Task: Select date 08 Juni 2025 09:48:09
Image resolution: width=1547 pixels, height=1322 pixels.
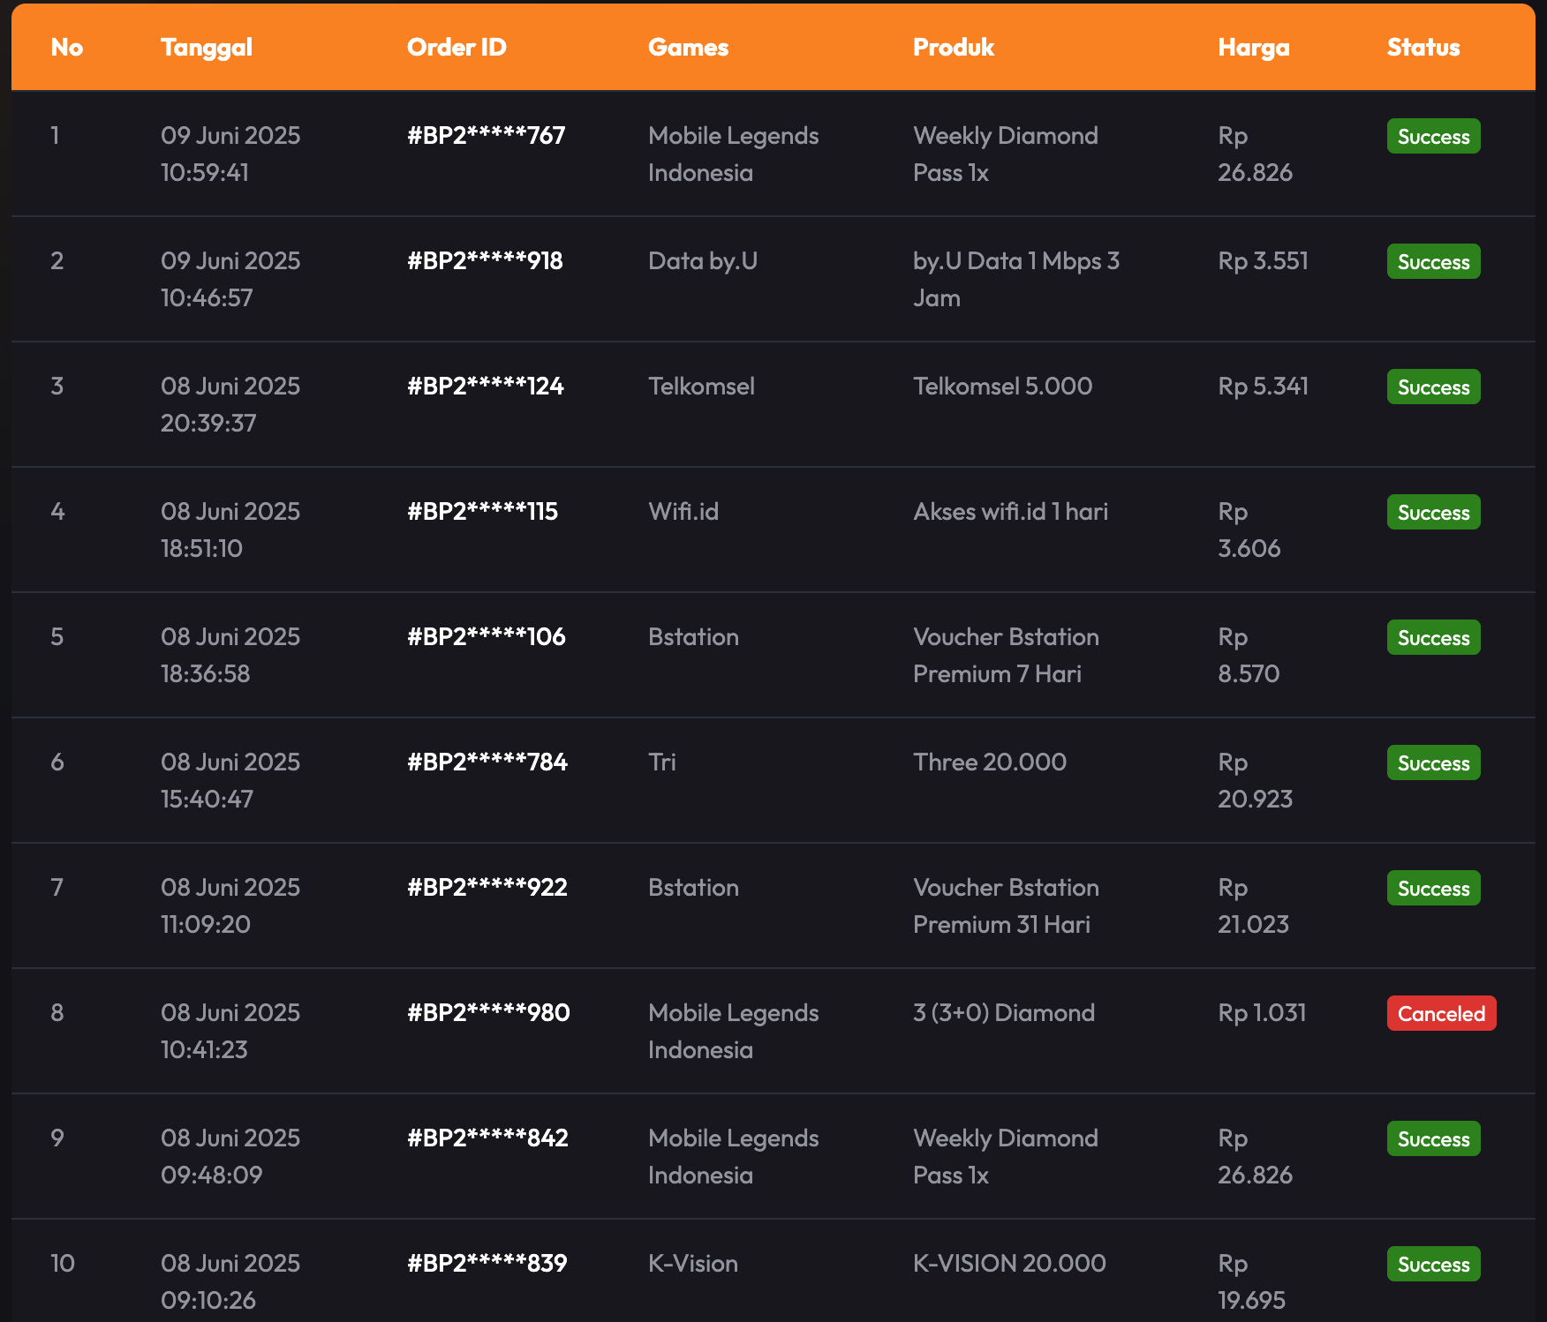Action: pyautogui.click(x=230, y=1157)
